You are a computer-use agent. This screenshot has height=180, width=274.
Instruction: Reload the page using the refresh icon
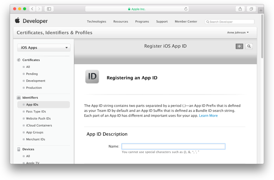(x=186, y=9)
